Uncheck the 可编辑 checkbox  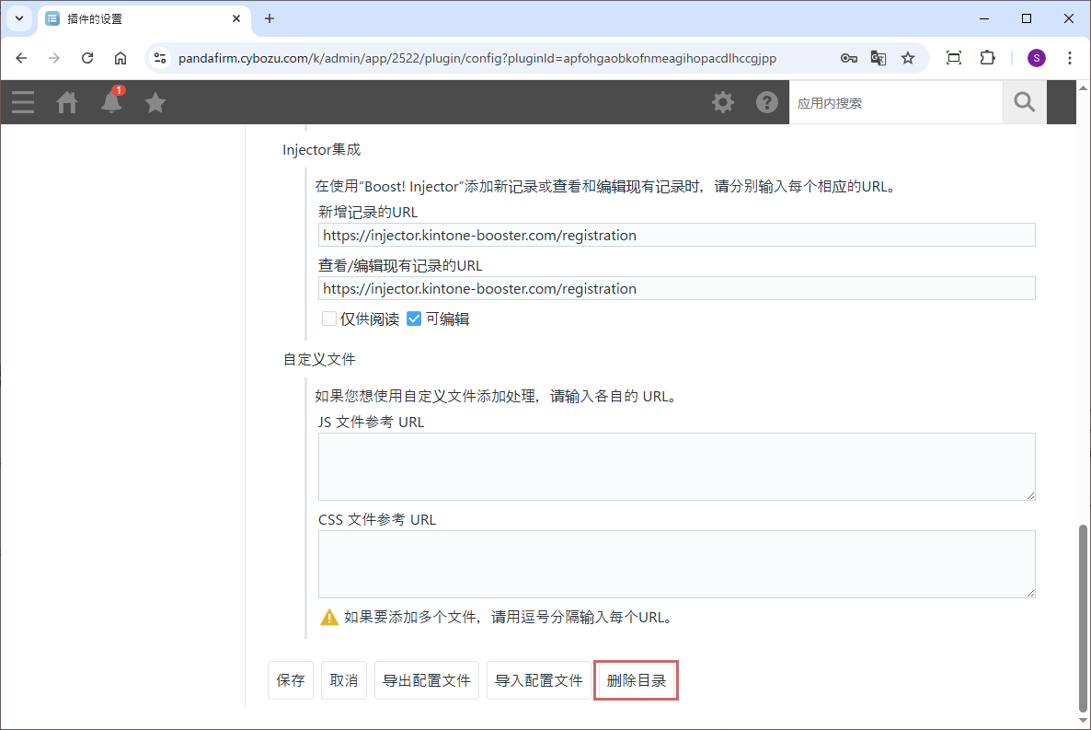coord(414,319)
